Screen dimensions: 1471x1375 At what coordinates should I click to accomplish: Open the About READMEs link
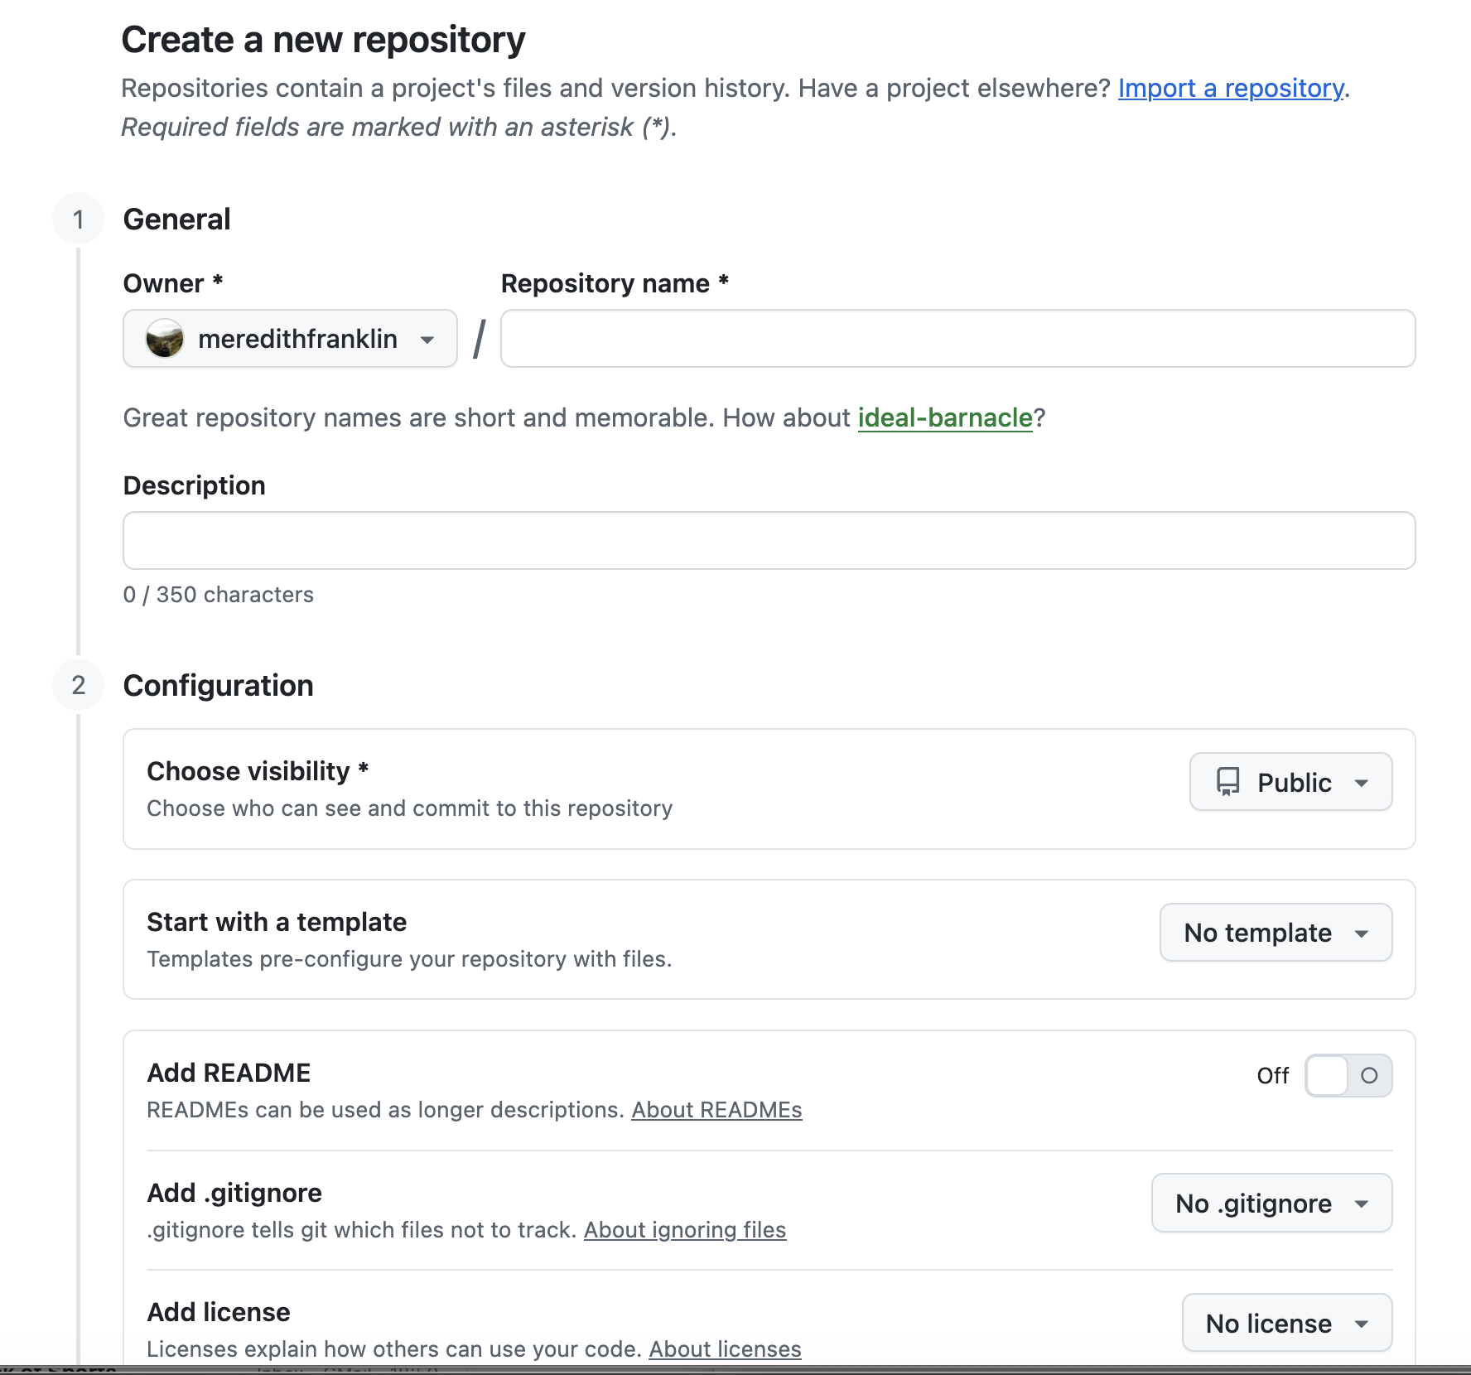pos(716,1110)
